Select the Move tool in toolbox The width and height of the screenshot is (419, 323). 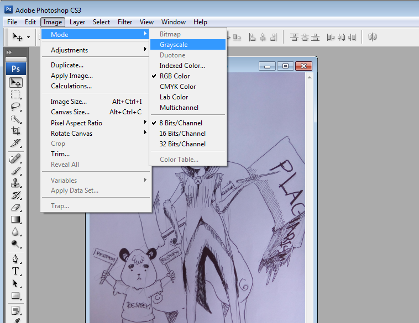[16, 83]
